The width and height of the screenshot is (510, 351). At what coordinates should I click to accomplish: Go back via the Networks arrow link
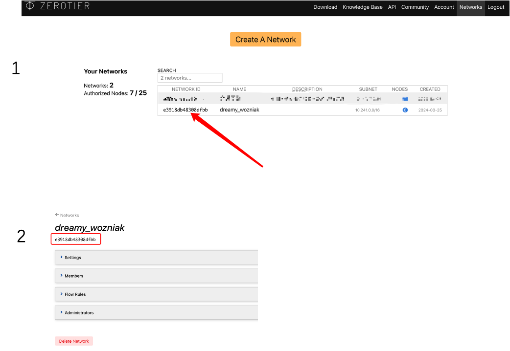point(67,215)
